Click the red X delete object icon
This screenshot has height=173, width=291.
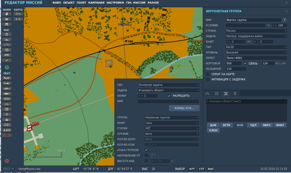7,135
